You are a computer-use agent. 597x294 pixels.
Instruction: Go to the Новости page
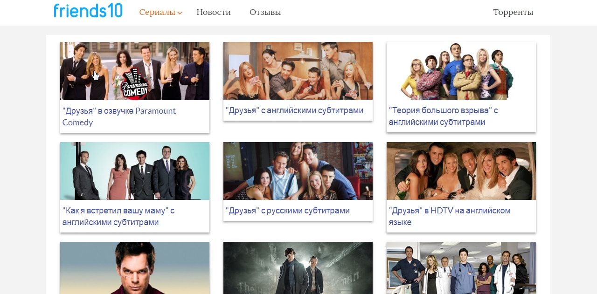click(214, 12)
